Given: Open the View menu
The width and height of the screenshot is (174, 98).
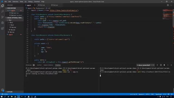Looking at the screenshot, I should (x=21, y=2).
